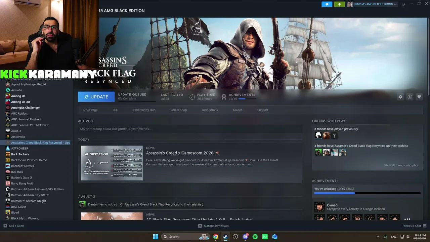This screenshot has width=430, height=242.
Task: Click the 'You've unlocked 19/49' progress bar
Action: coord(367,193)
